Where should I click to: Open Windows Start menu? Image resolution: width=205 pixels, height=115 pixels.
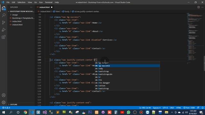[x=4, y=112]
